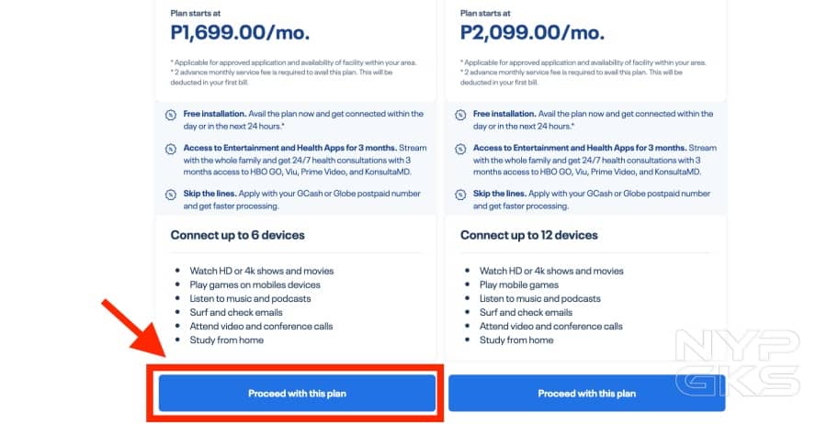The width and height of the screenshot is (827, 424).
Task: Click "Play mobile games" list item
Action: pyautogui.click(x=518, y=285)
